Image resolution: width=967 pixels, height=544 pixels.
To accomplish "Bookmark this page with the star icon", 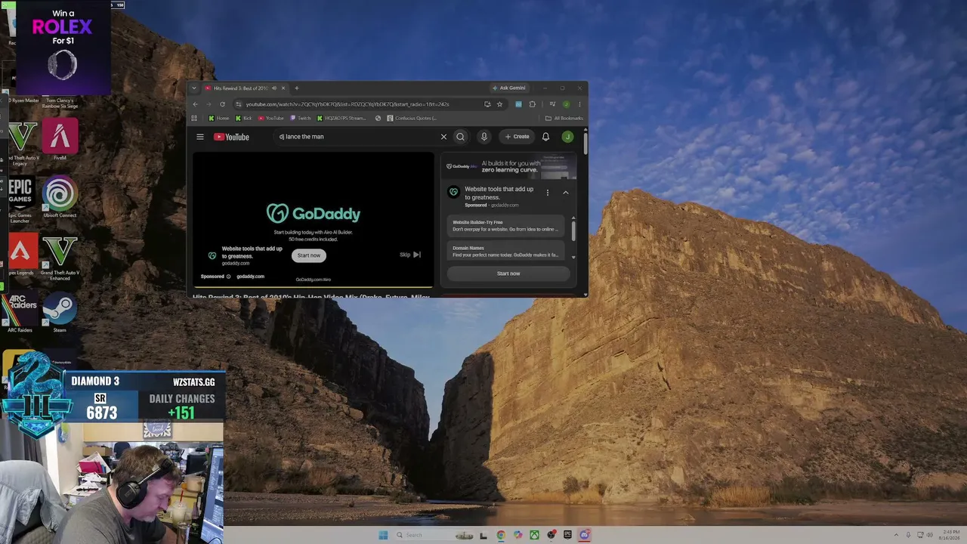I will (x=499, y=104).
